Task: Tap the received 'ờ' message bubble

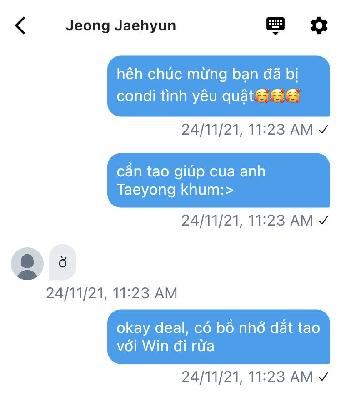Action: (x=63, y=262)
